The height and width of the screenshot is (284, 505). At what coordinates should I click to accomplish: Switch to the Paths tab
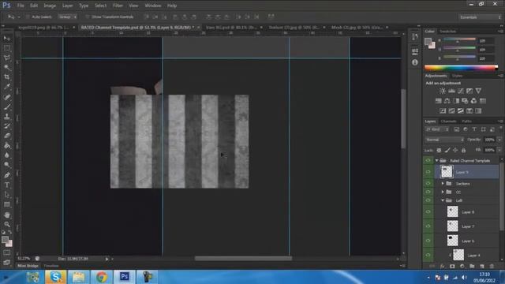(466, 121)
